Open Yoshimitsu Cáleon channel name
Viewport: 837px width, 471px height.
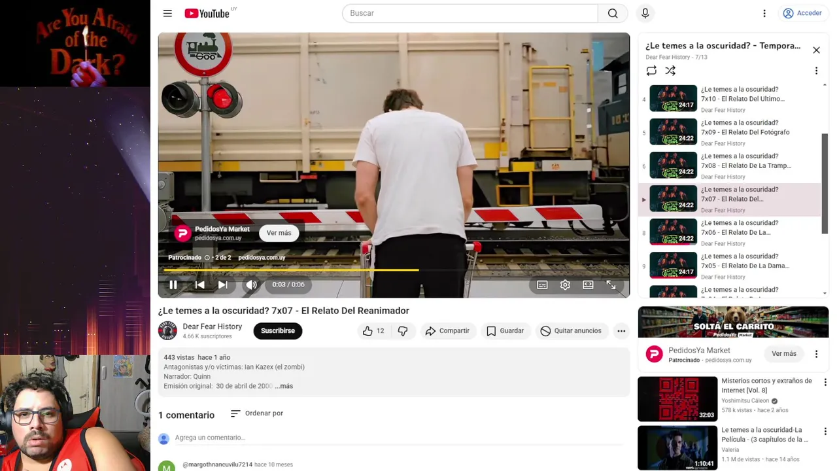(745, 401)
